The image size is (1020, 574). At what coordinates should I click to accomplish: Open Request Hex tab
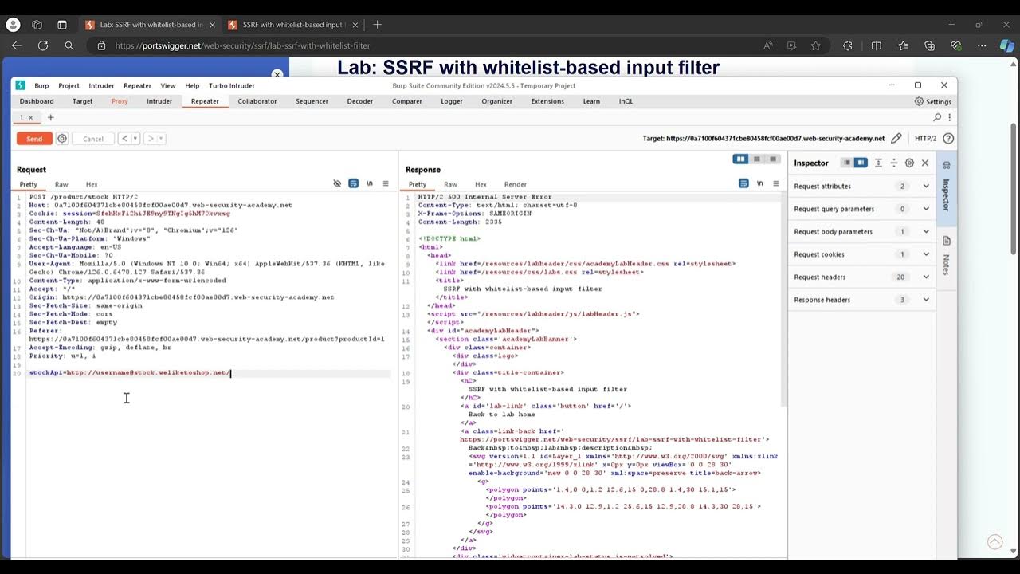pyautogui.click(x=92, y=184)
